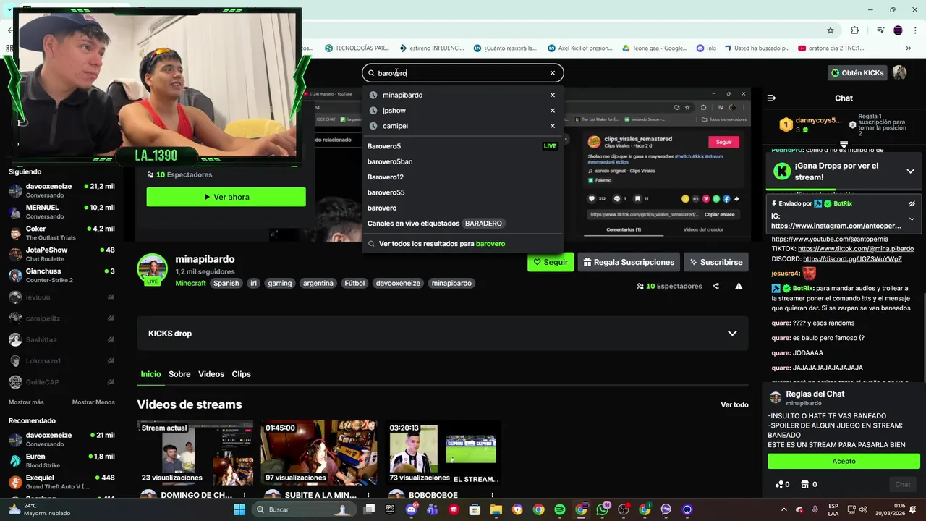Viewport: 926px width, 521px height.
Task: Open options menu for DOMINGO DE CH... video
Action: pos(245,496)
